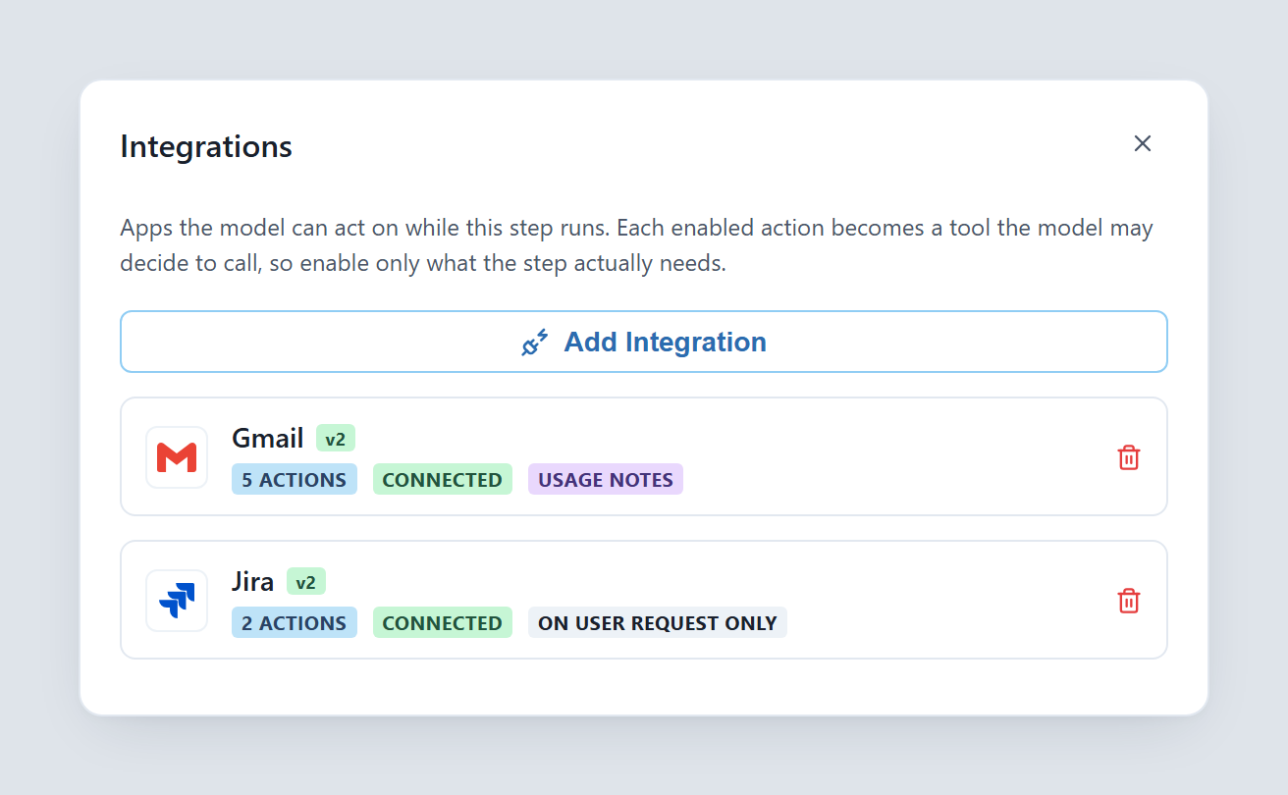Click the v2 badge next to Gmail
The width and height of the screenshot is (1288, 795).
tap(336, 439)
